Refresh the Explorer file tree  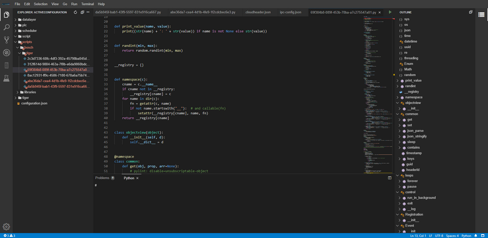[x=75, y=12]
